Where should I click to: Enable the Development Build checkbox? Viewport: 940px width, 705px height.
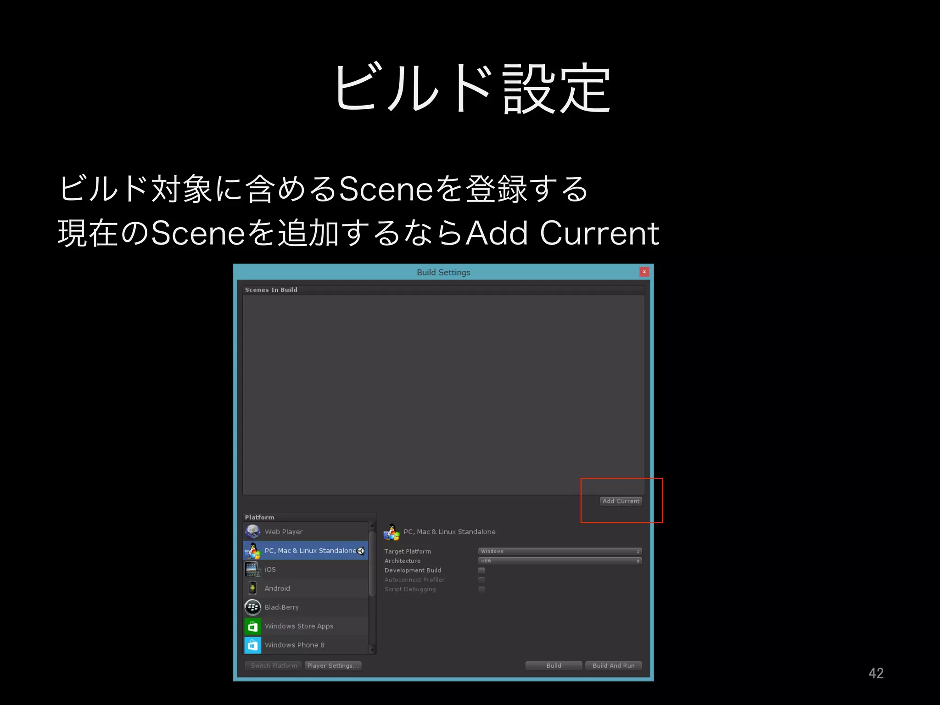coord(481,571)
